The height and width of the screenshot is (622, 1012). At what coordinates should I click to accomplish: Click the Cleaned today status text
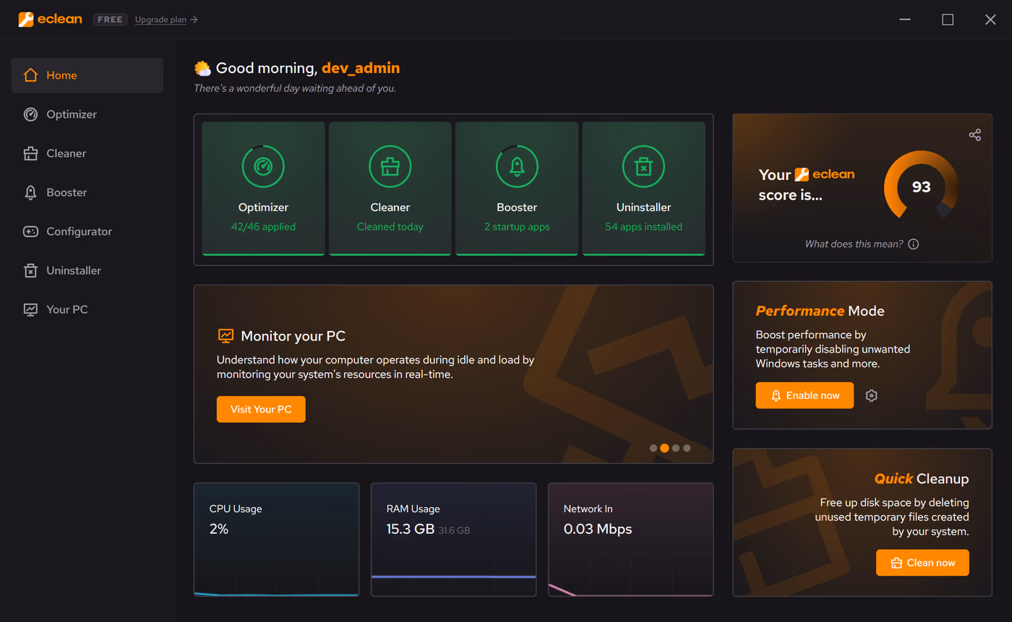tap(390, 227)
